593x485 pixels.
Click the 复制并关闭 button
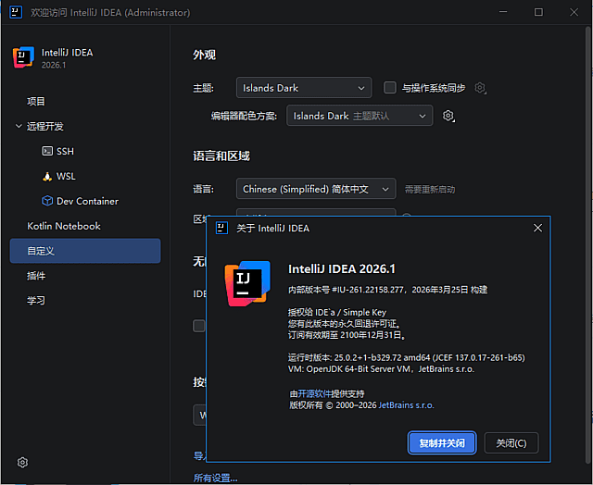(x=442, y=443)
